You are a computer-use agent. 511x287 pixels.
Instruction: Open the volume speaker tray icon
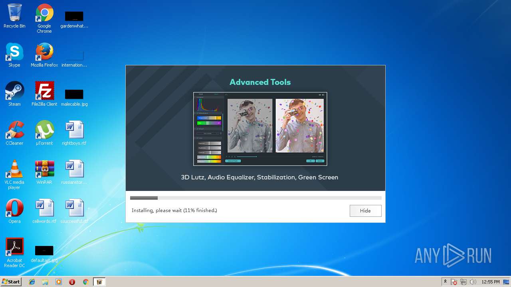[473, 282]
